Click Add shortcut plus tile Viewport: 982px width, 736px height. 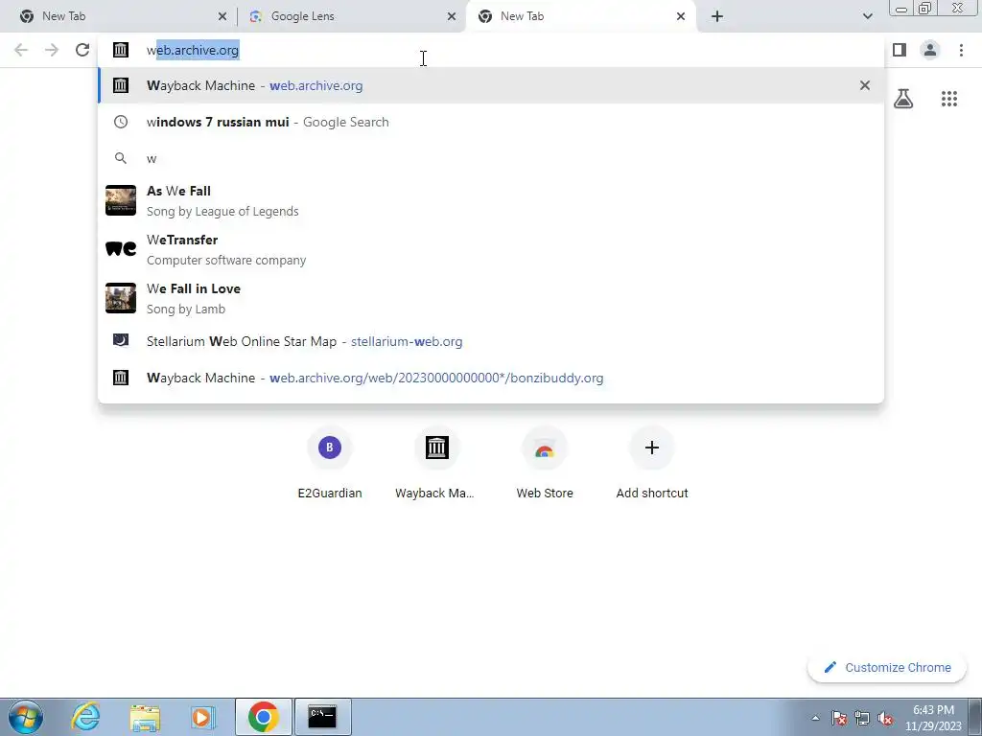pyautogui.click(x=652, y=463)
